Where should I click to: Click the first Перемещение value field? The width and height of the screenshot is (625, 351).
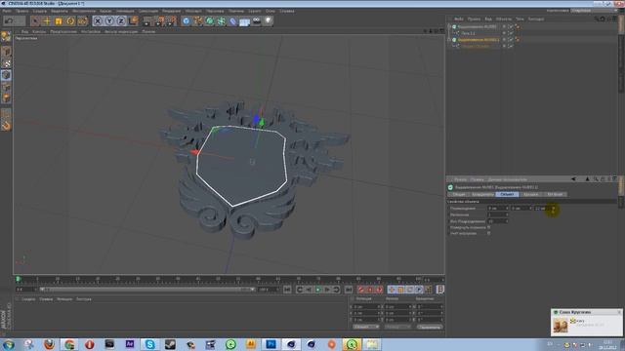tap(498, 208)
